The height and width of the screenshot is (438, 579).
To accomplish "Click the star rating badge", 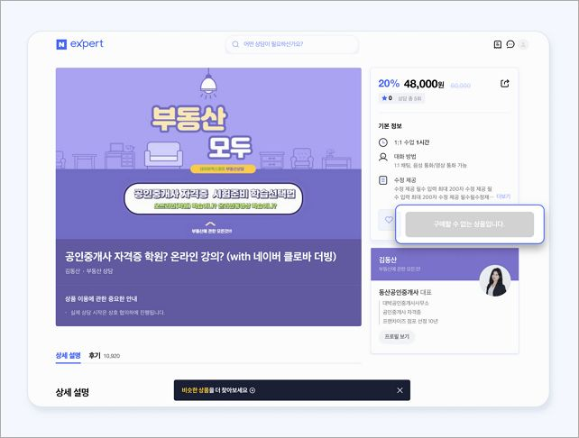I will point(387,98).
